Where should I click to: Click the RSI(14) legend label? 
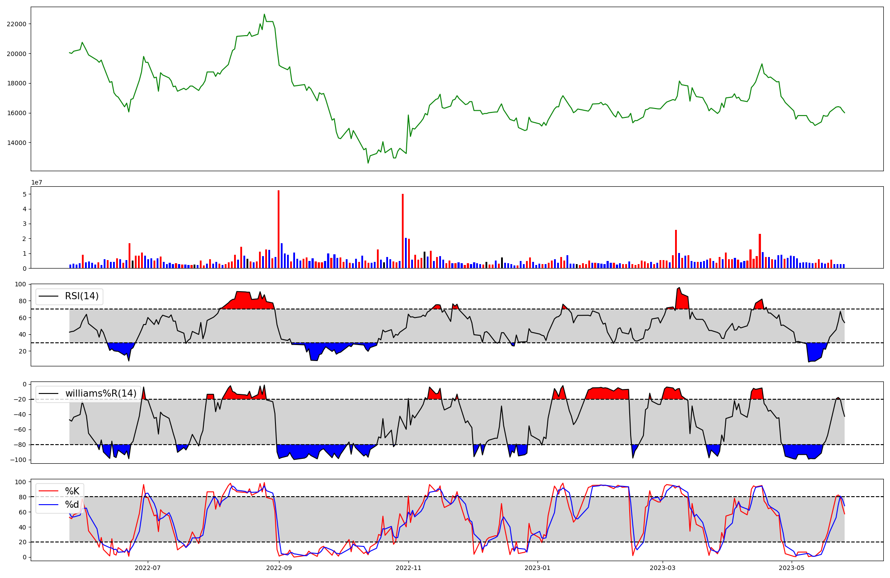tap(82, 296)
